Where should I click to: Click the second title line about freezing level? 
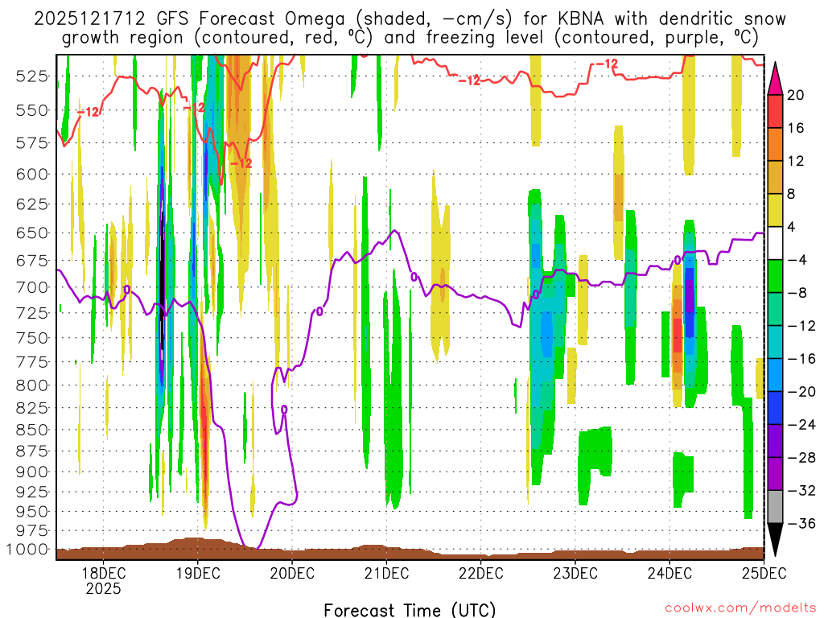[410, 38]
